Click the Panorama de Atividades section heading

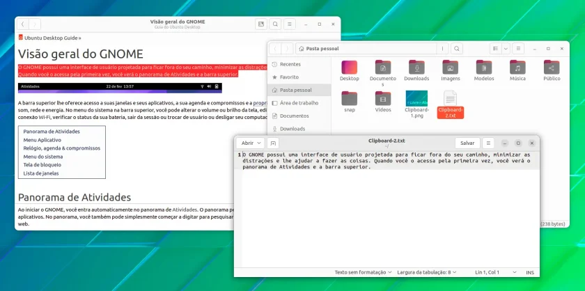[x=75, y=197]
